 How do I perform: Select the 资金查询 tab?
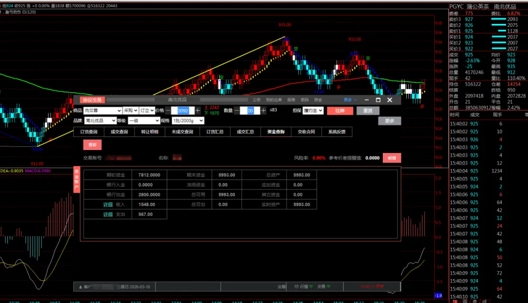276,131
